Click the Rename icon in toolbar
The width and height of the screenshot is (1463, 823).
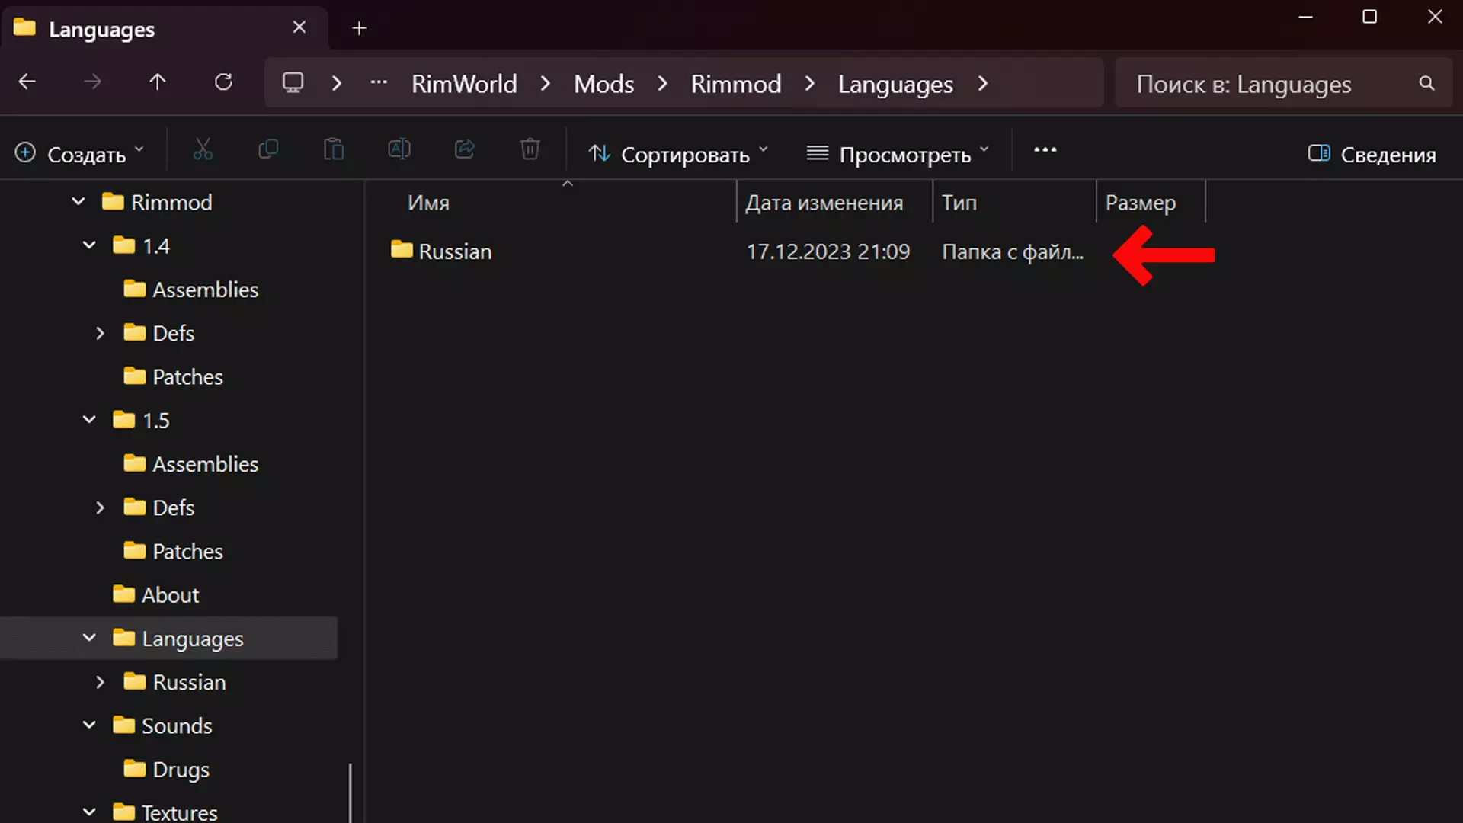399,150
